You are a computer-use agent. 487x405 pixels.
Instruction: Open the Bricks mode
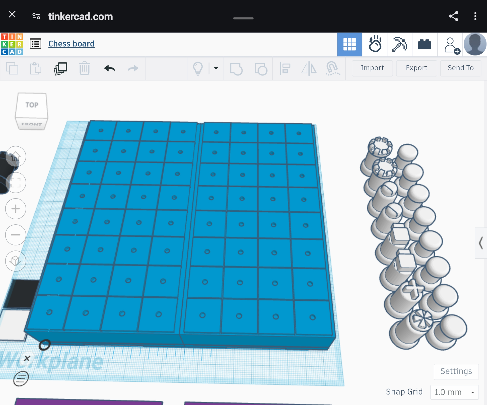coord(424,44)
